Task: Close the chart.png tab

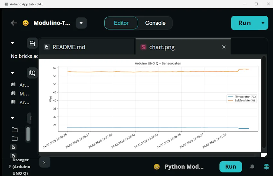Action: point(224,47)
